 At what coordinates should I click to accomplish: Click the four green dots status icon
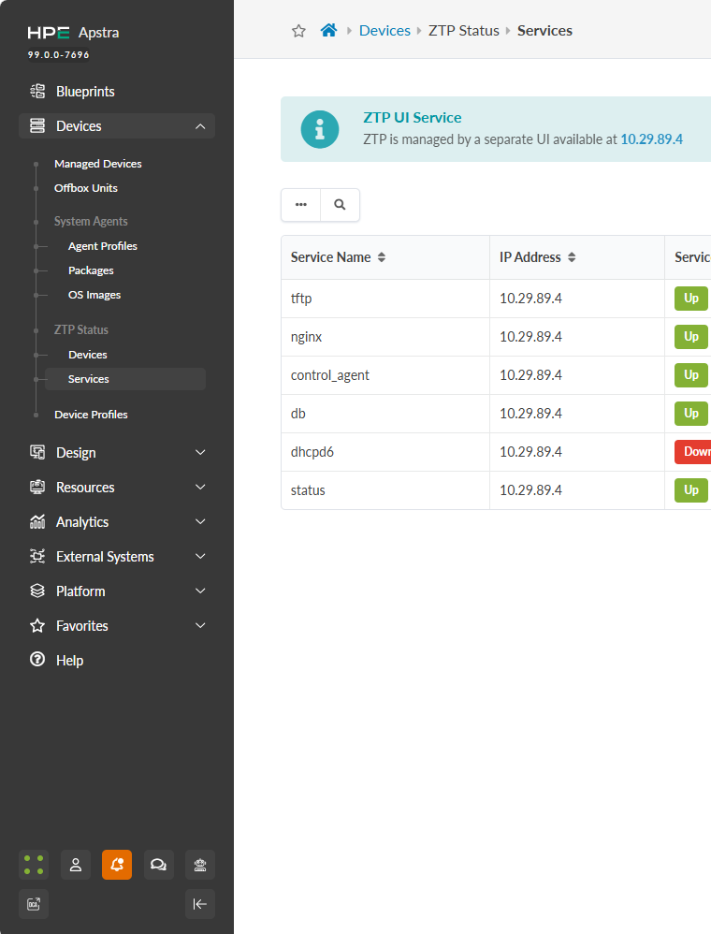[x=34, y=865]
